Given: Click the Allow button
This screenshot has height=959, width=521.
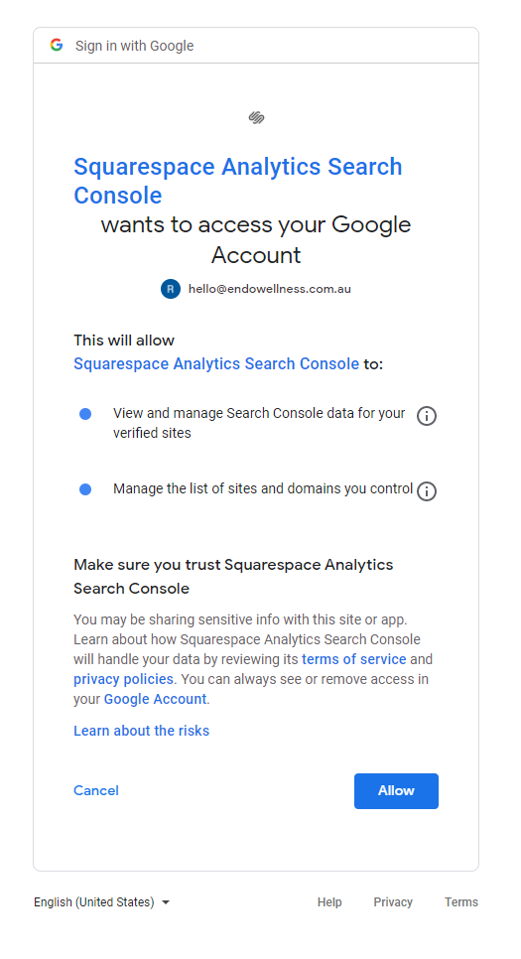Looking at the screenshot, I should [x=396, y=791].
